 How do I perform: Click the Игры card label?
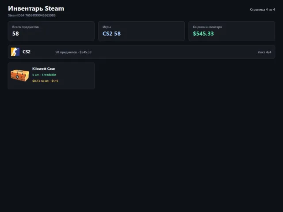click(107, 27)
